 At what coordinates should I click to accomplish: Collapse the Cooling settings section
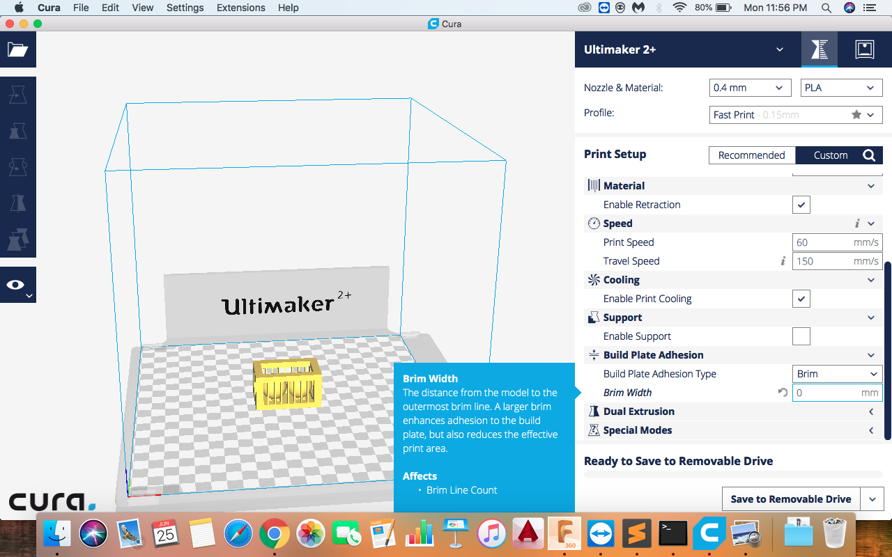[x=871, y=280]
